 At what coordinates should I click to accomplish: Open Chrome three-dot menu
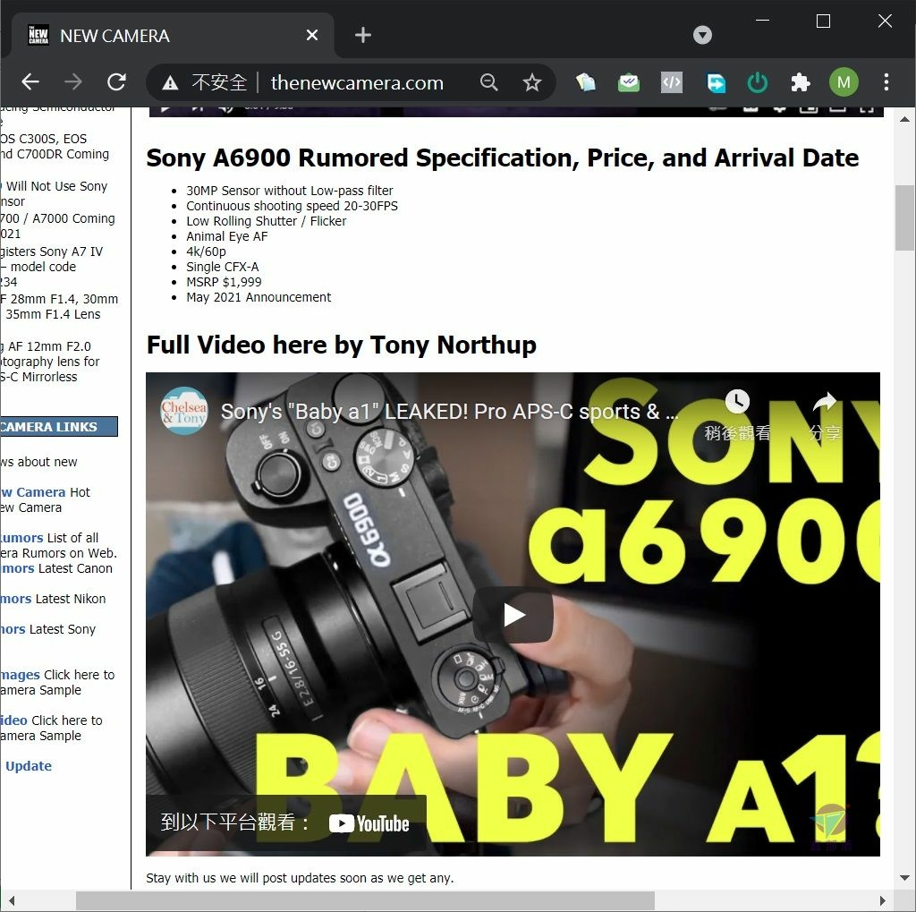pyautogui.click(x=886, y=82)
